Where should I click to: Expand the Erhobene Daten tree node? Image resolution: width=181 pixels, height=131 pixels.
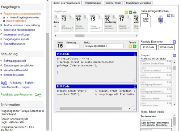tap(1, 75)
